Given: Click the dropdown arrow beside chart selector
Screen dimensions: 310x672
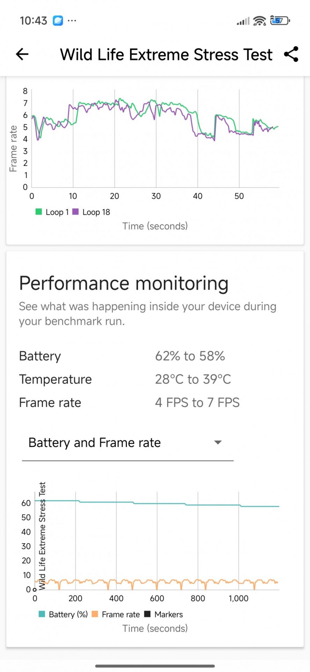Looking at the screenshot, I should coord(218,443).
